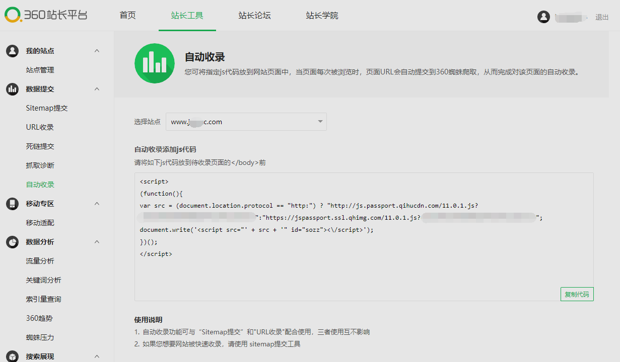This screenshot has height=362, width=620.
Task: Open URL收录 in sidebar
Action: [40, 127]
